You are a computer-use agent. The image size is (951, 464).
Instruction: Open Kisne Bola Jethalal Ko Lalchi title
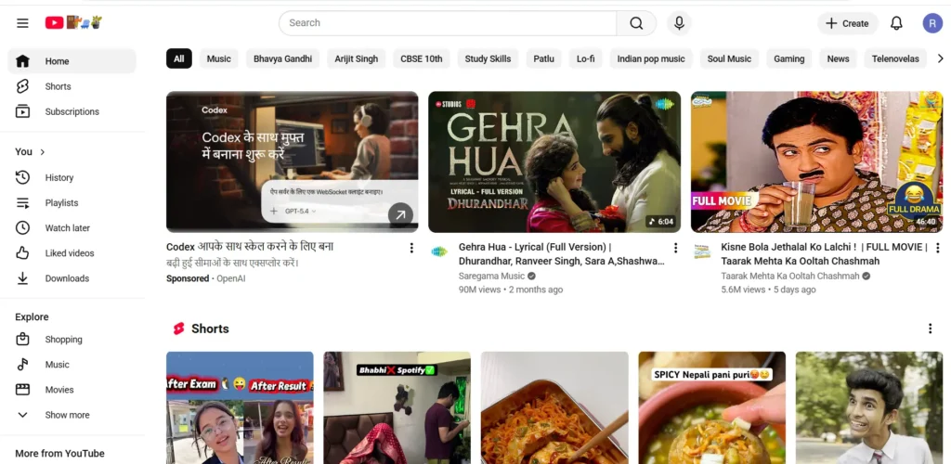tap(824, 253)
